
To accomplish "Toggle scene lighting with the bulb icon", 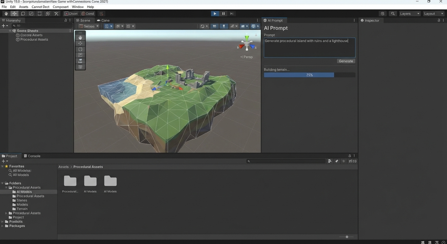I will click(224, 26).
